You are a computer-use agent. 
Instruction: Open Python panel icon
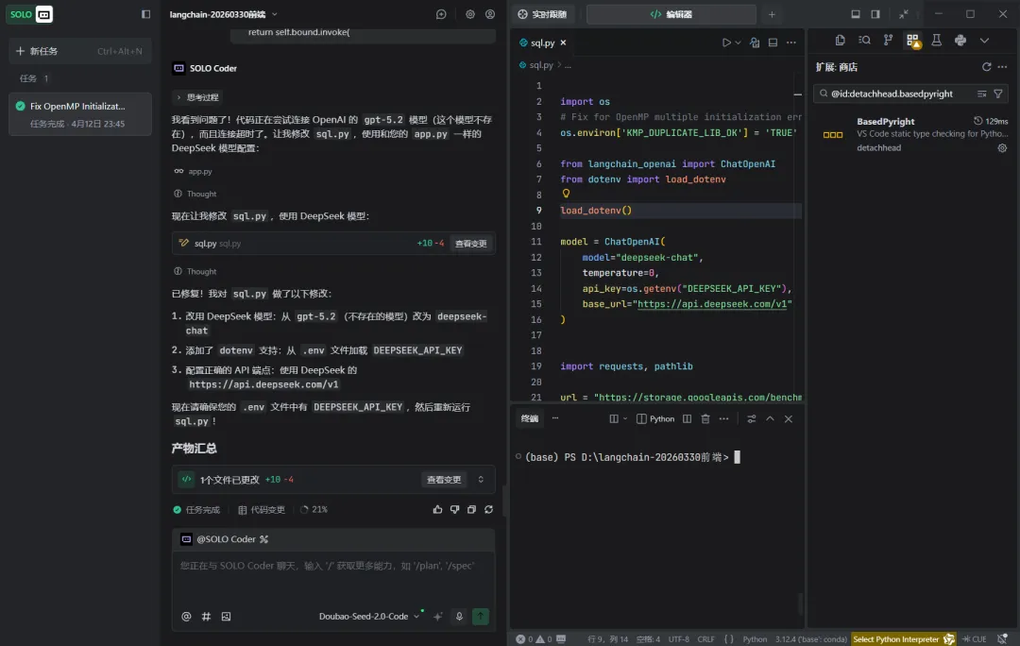click(960, 41)
